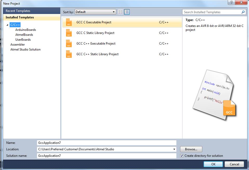Click the Browse... button

point(191,149)
